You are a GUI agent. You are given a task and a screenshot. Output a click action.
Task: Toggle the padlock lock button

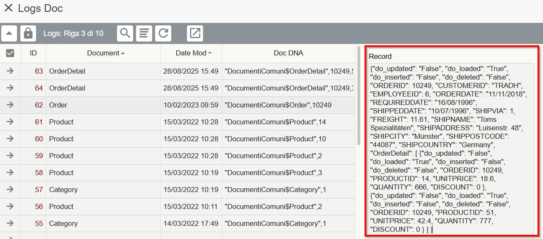tap(28, 33)
